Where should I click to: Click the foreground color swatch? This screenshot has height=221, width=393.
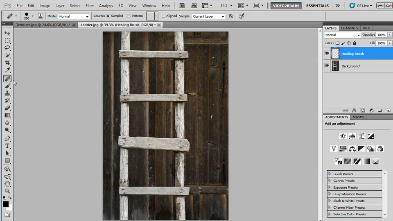tap(5, 204)
